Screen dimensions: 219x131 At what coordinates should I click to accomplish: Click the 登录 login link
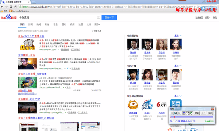coord(215,17)
